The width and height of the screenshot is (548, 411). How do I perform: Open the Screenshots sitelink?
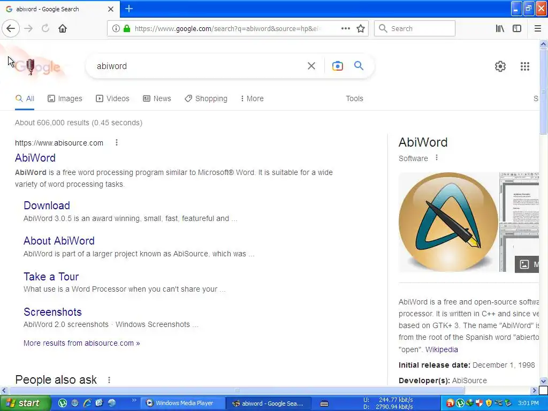(x=53, y=312)
